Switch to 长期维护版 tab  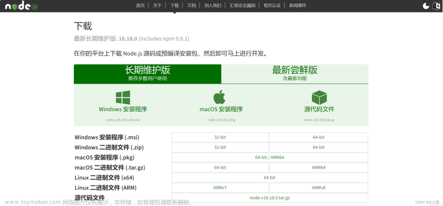pyautogui.click(x=148, y=74)
